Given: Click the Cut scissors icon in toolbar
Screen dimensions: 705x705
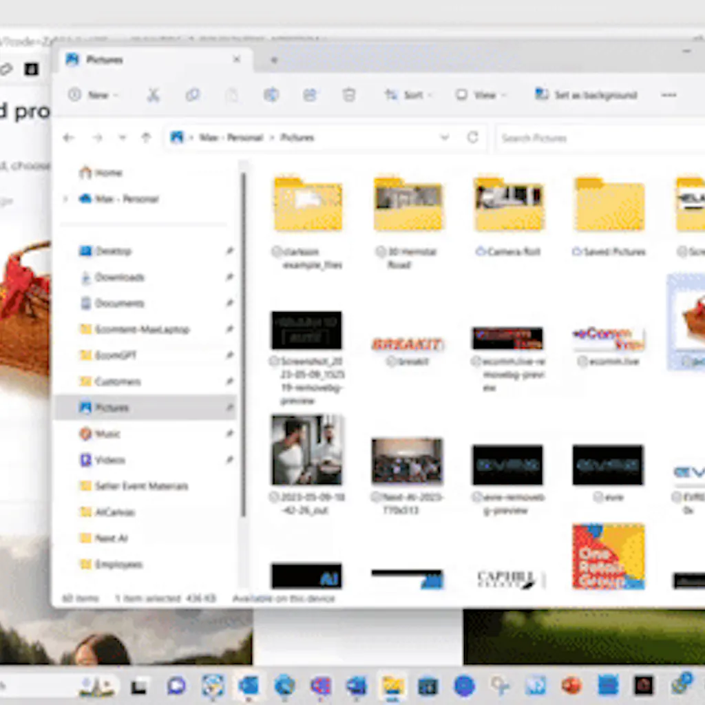Looking at the screenshot, I should tap(153, 95).
